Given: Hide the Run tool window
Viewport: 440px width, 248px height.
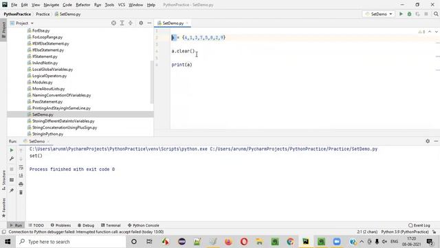Looking at the screenshot, I should 436,141.
